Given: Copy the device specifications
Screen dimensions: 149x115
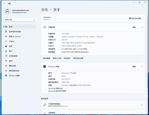Looking at the screenshot, I should pos(134,27).
